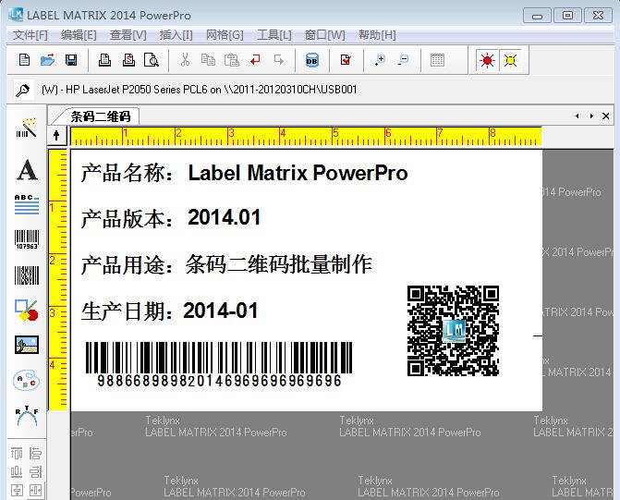Click the red sun-shaped icon
This screenshot has height=500, width=620.
(x=487, y=60)
